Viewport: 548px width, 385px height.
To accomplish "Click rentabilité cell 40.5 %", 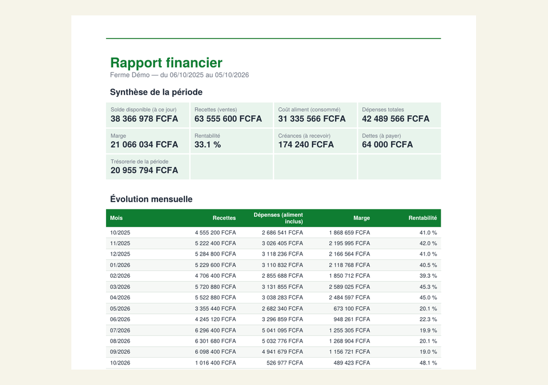I will [428, 265].
